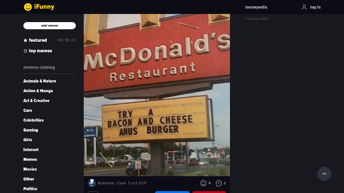Open the Celebrities category

click(x=34, y=120)
